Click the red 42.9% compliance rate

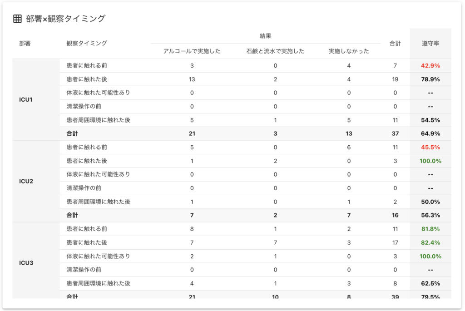click(430, 66)
